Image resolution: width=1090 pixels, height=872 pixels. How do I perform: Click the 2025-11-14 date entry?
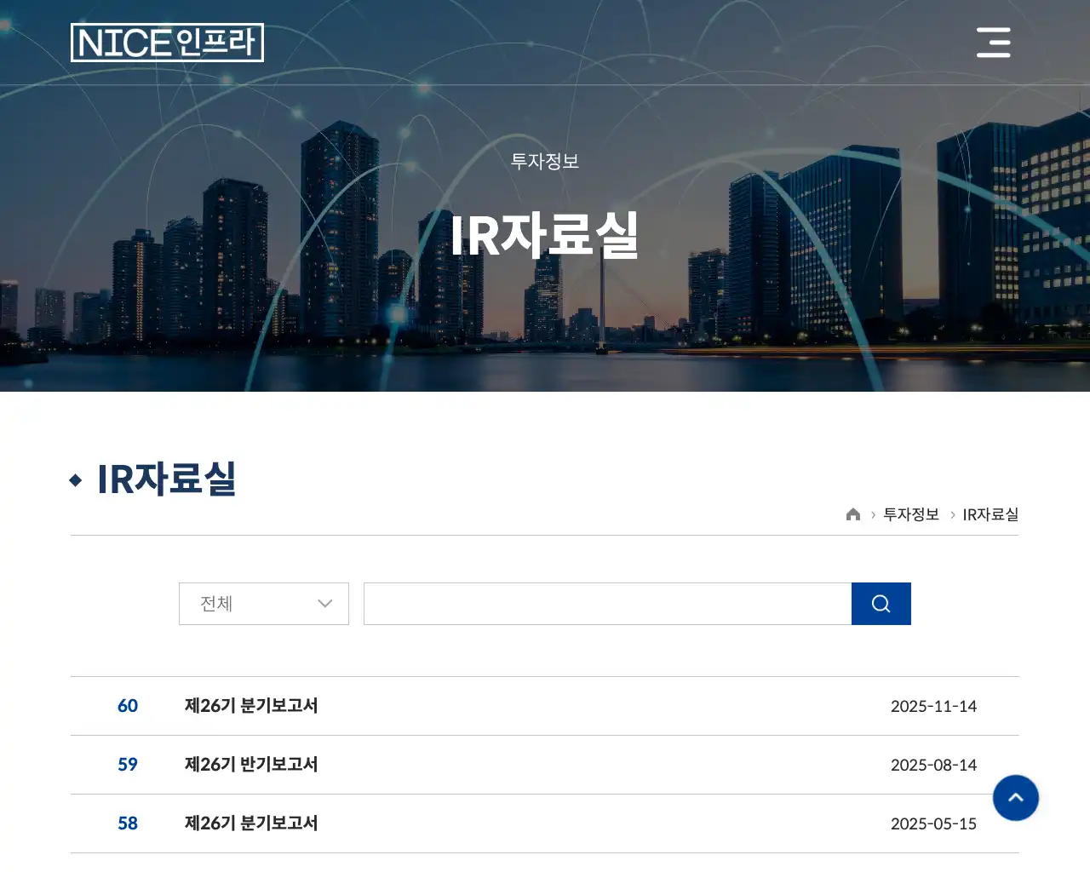pyautogui.click(x=933, y=706)
